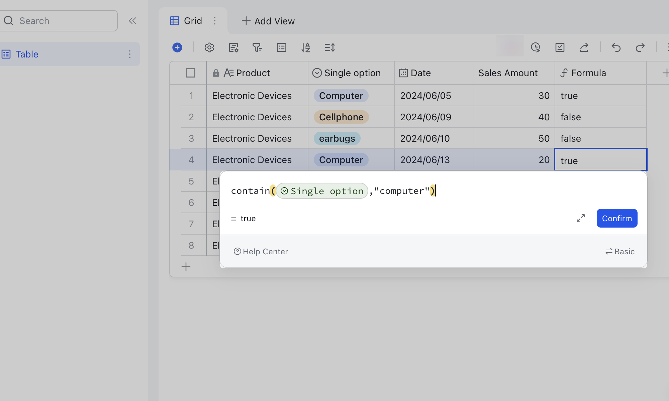Share the table using the share arrow icon
Viewport: 669px width, 401px height.
click(x=584, y=47)
